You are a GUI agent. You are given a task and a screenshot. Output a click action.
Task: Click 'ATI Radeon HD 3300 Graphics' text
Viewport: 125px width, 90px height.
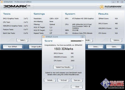[x=83, y=19]
